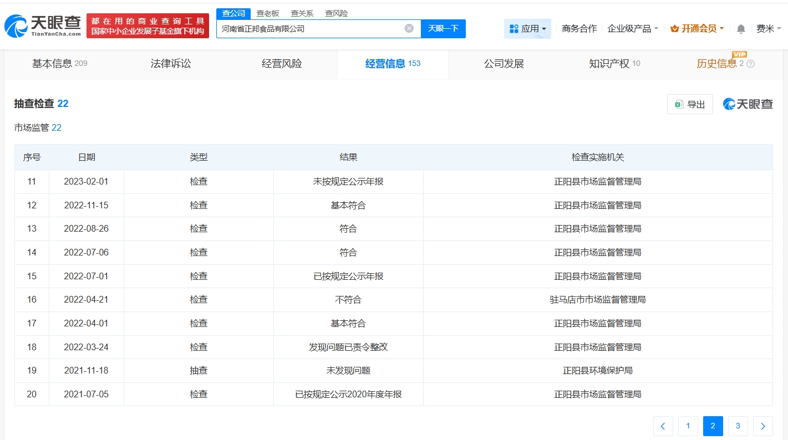Viewport: 788px width, 440px height.
Task: Select the 查老板 search mode tab
Action: point(268,13)
